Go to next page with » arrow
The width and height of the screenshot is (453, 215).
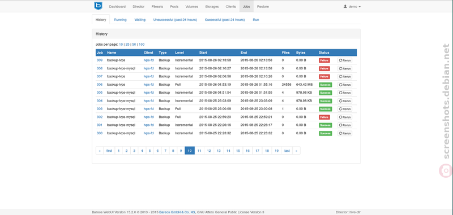pos(296,151)
